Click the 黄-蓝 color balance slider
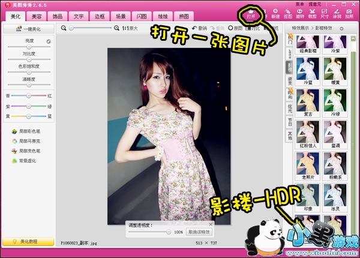Viewport: 360px width, 258px height. (x=29, y=116)
